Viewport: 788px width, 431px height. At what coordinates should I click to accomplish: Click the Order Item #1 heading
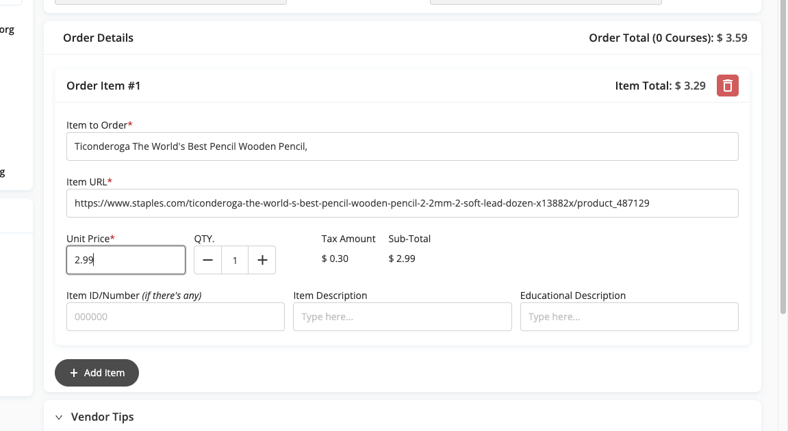point(103,86)
